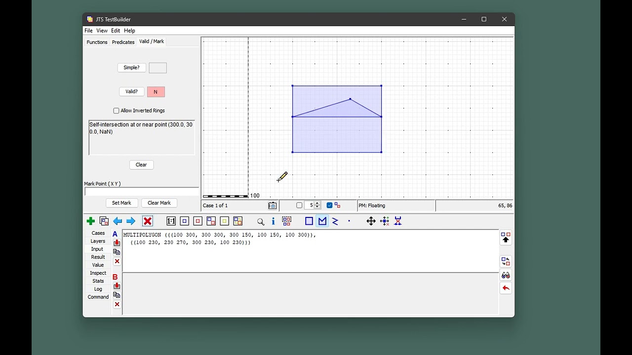The height and width of the screenshot is (355, 632).
Task: Increase the spinner value above 5
Action: [317, 204]
